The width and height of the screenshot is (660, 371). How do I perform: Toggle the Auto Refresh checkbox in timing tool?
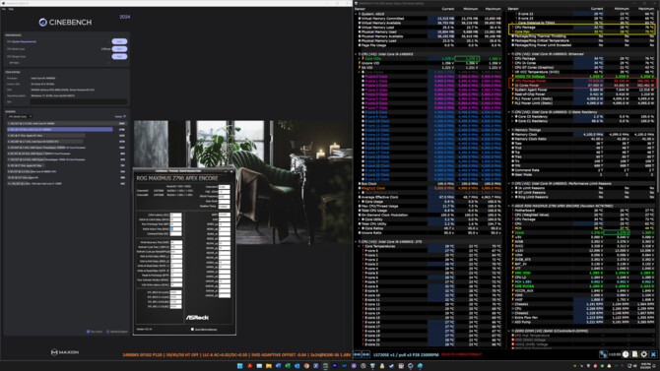click(192, 330)
